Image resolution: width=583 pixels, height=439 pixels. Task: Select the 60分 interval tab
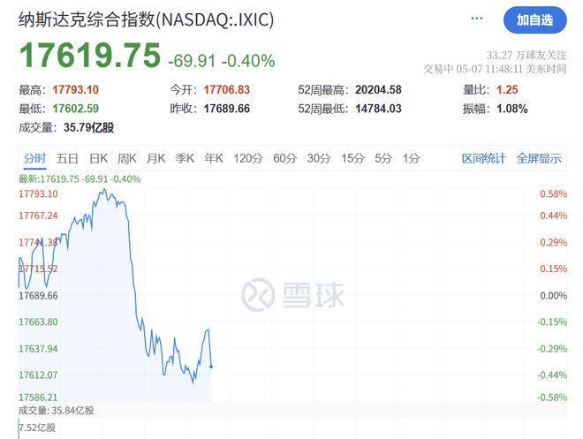tap(284, 158)
